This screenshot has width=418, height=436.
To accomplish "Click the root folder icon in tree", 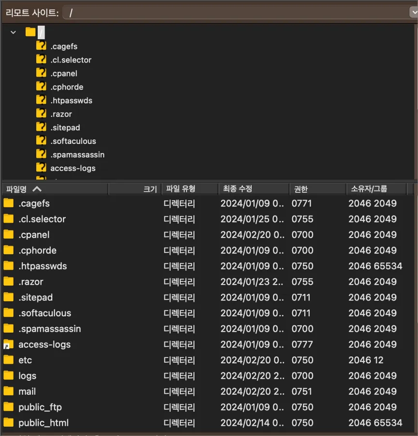I will point(30,32).
